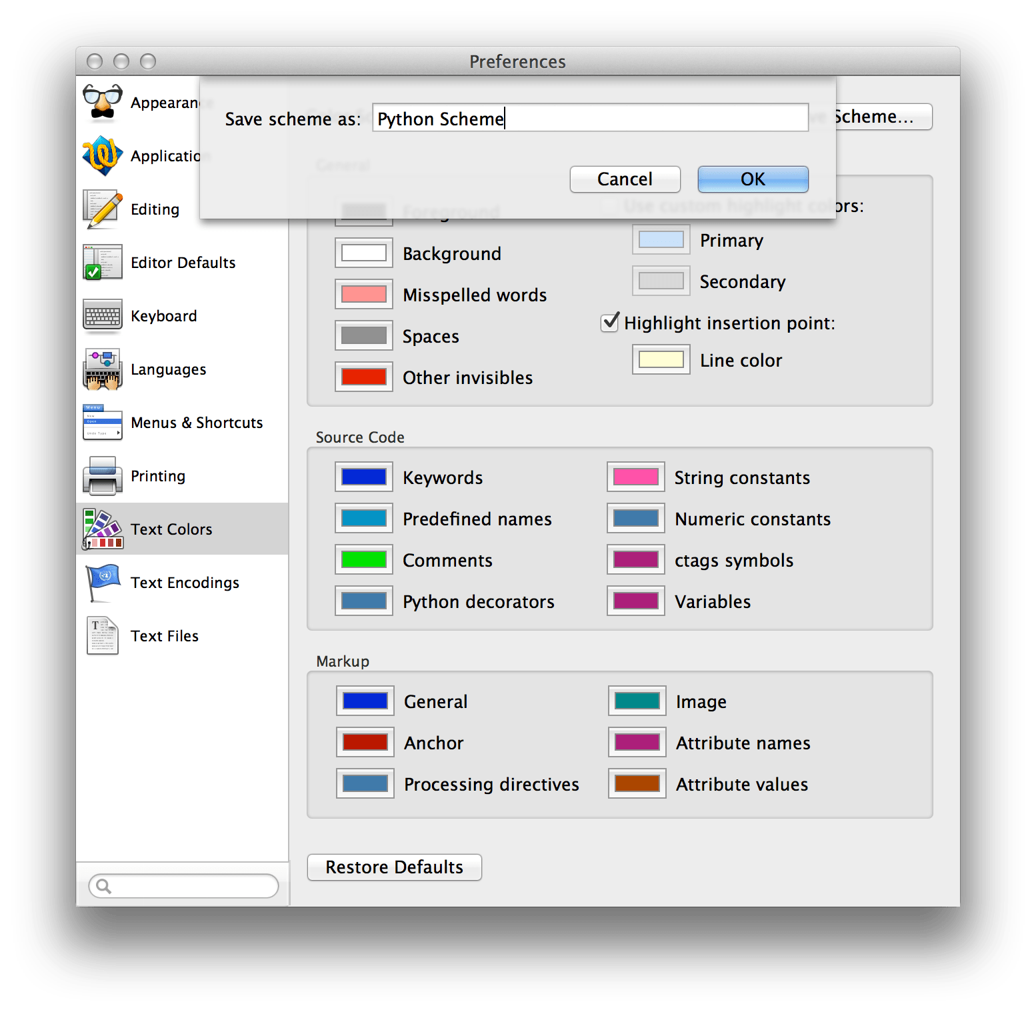Select the Text Colors sidebar item
Viewport: 1036px width, 1012px height.
click(x=171, y=529)
